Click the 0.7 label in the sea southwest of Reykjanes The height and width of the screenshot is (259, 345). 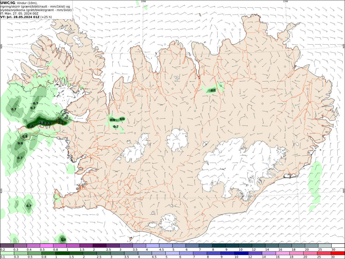pyautogui.click(x=29, y=206)
